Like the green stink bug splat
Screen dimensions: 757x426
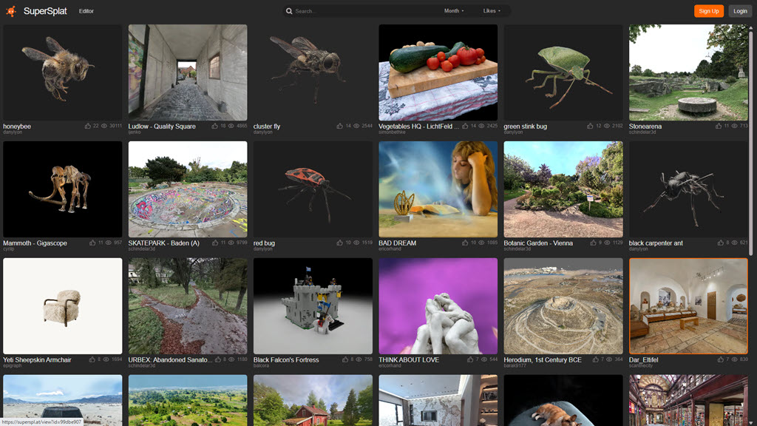(590, 126)
